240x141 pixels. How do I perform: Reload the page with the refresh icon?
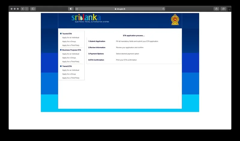(x=163, y=9)
